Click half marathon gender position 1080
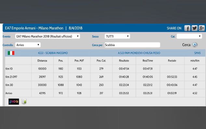The width and height of the screenshot is (206, 129). (79, 77)
